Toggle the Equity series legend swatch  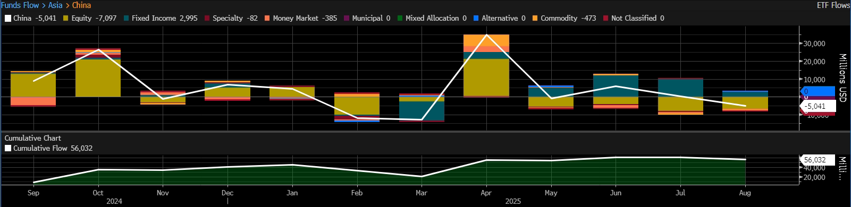click(66, 18)
